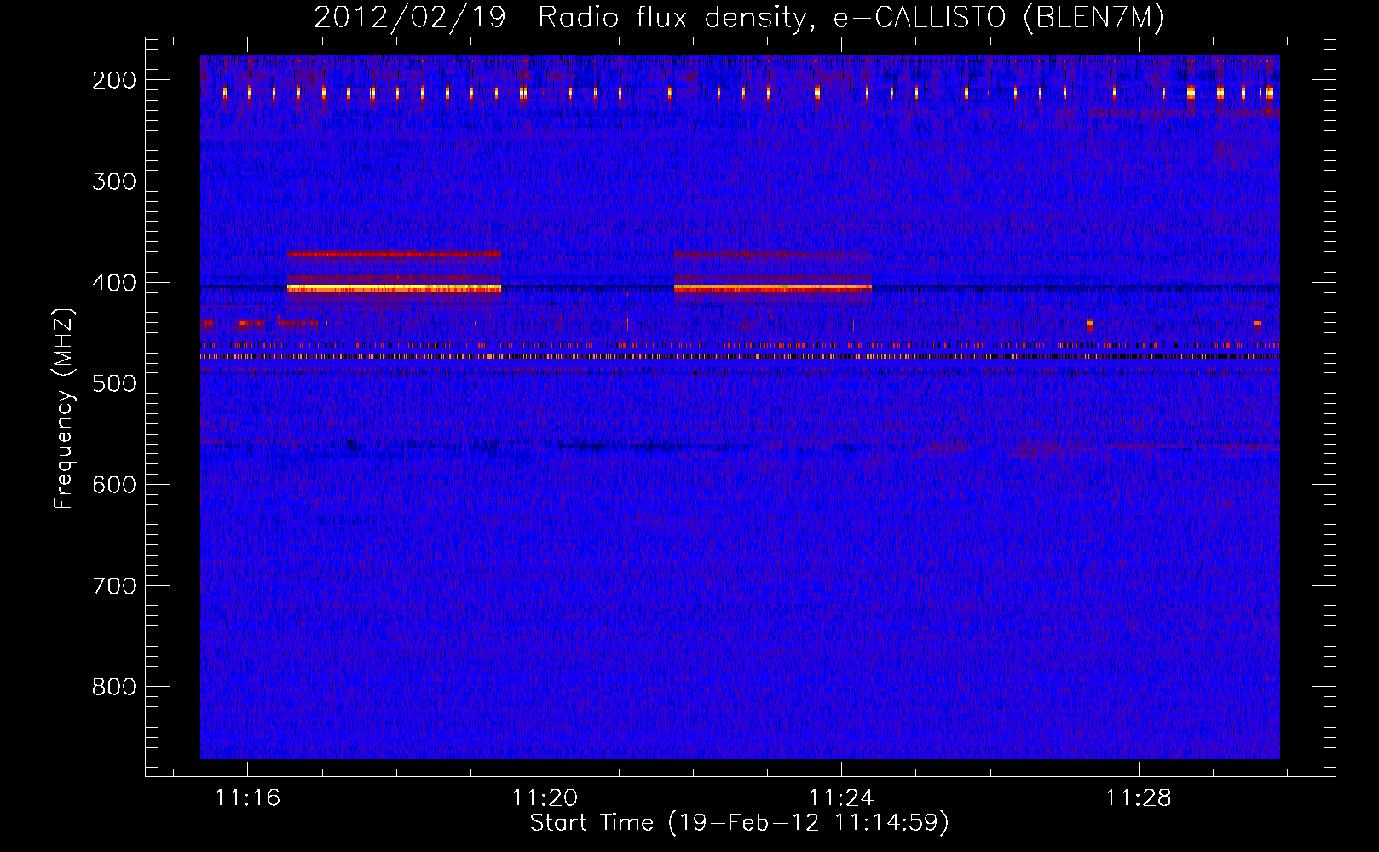Click the 400 frequency tick label

pos(114,283)
